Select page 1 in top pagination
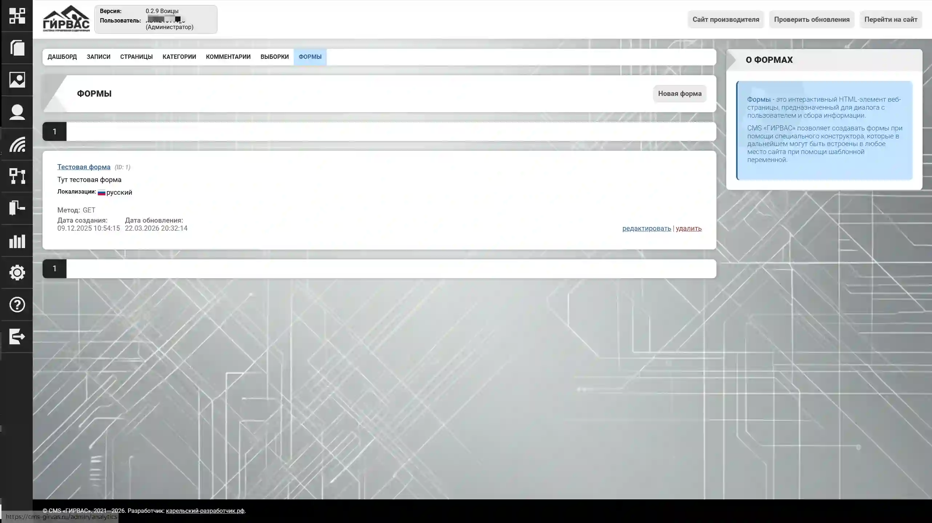Image resolution: width=932 pixels, height=523 pixels. click(x=55, y=131)
